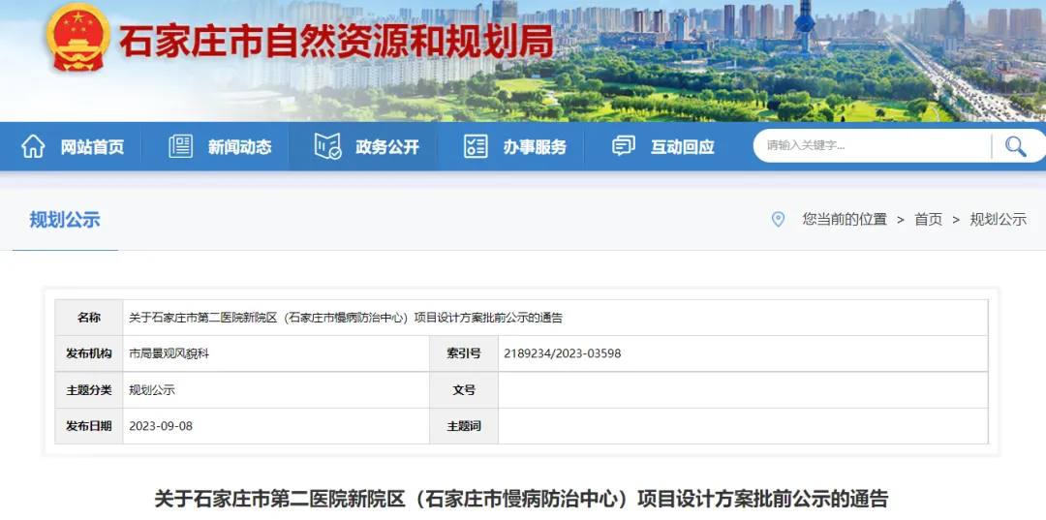Select the date 2023-09-08
This screenshot has height=520, width=1046.
161,426
